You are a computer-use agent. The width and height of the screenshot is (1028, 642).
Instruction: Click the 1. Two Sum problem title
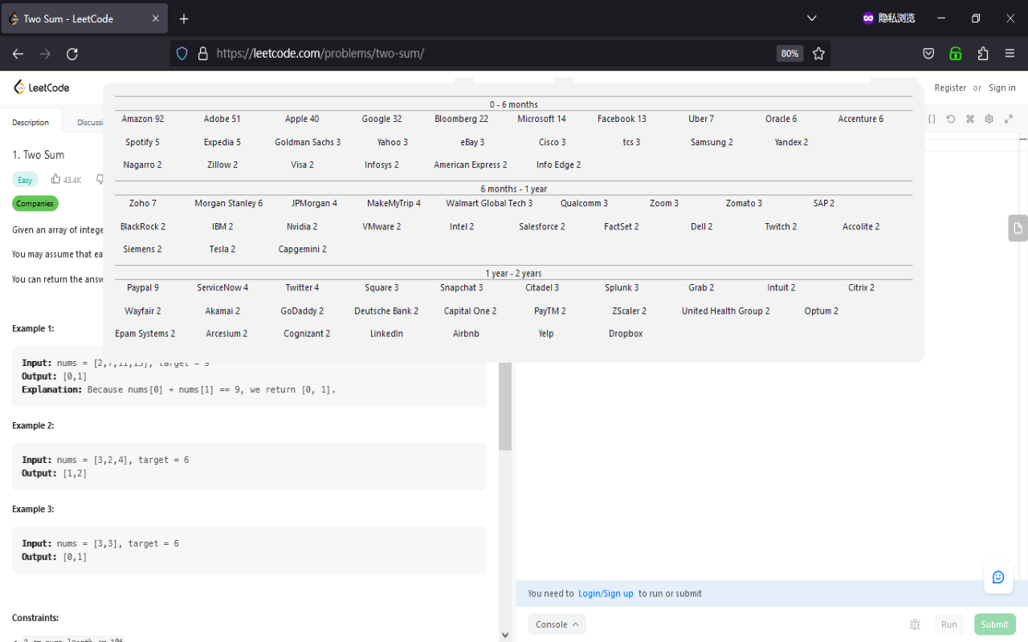tap(39, 155)
